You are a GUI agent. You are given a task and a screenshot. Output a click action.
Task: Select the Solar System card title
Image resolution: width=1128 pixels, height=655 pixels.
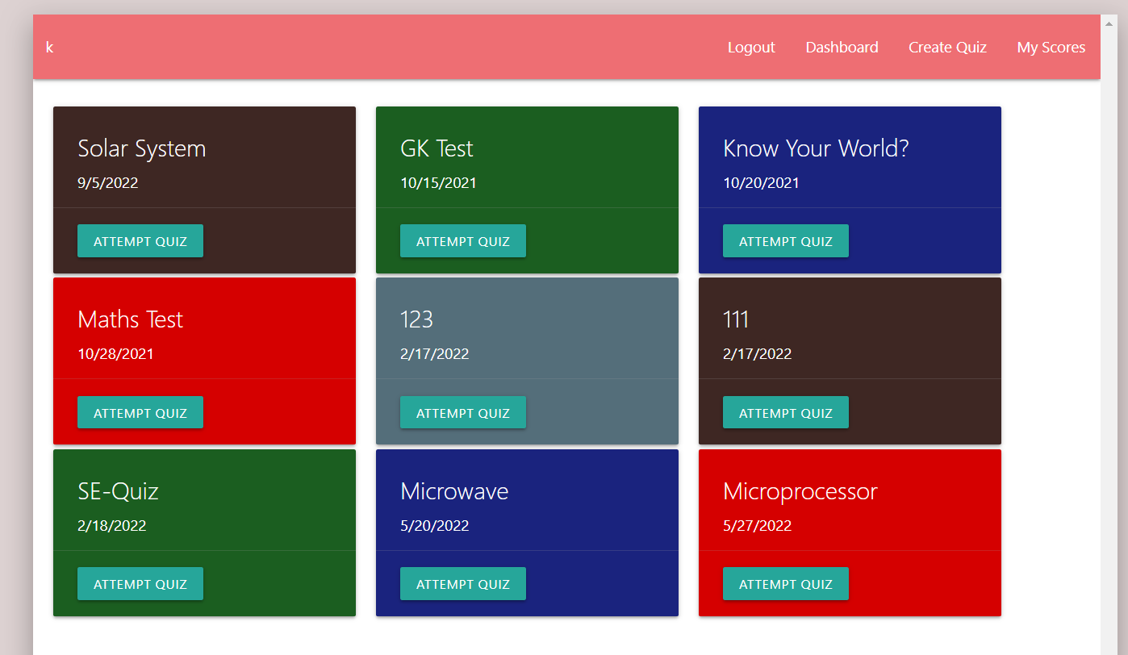click(142, 149)
